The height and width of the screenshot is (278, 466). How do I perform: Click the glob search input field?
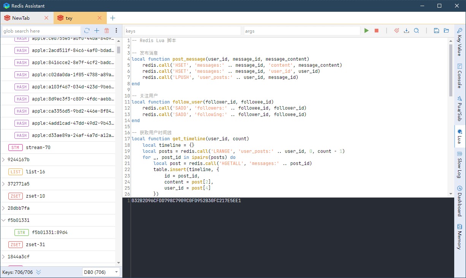[40, 30]
